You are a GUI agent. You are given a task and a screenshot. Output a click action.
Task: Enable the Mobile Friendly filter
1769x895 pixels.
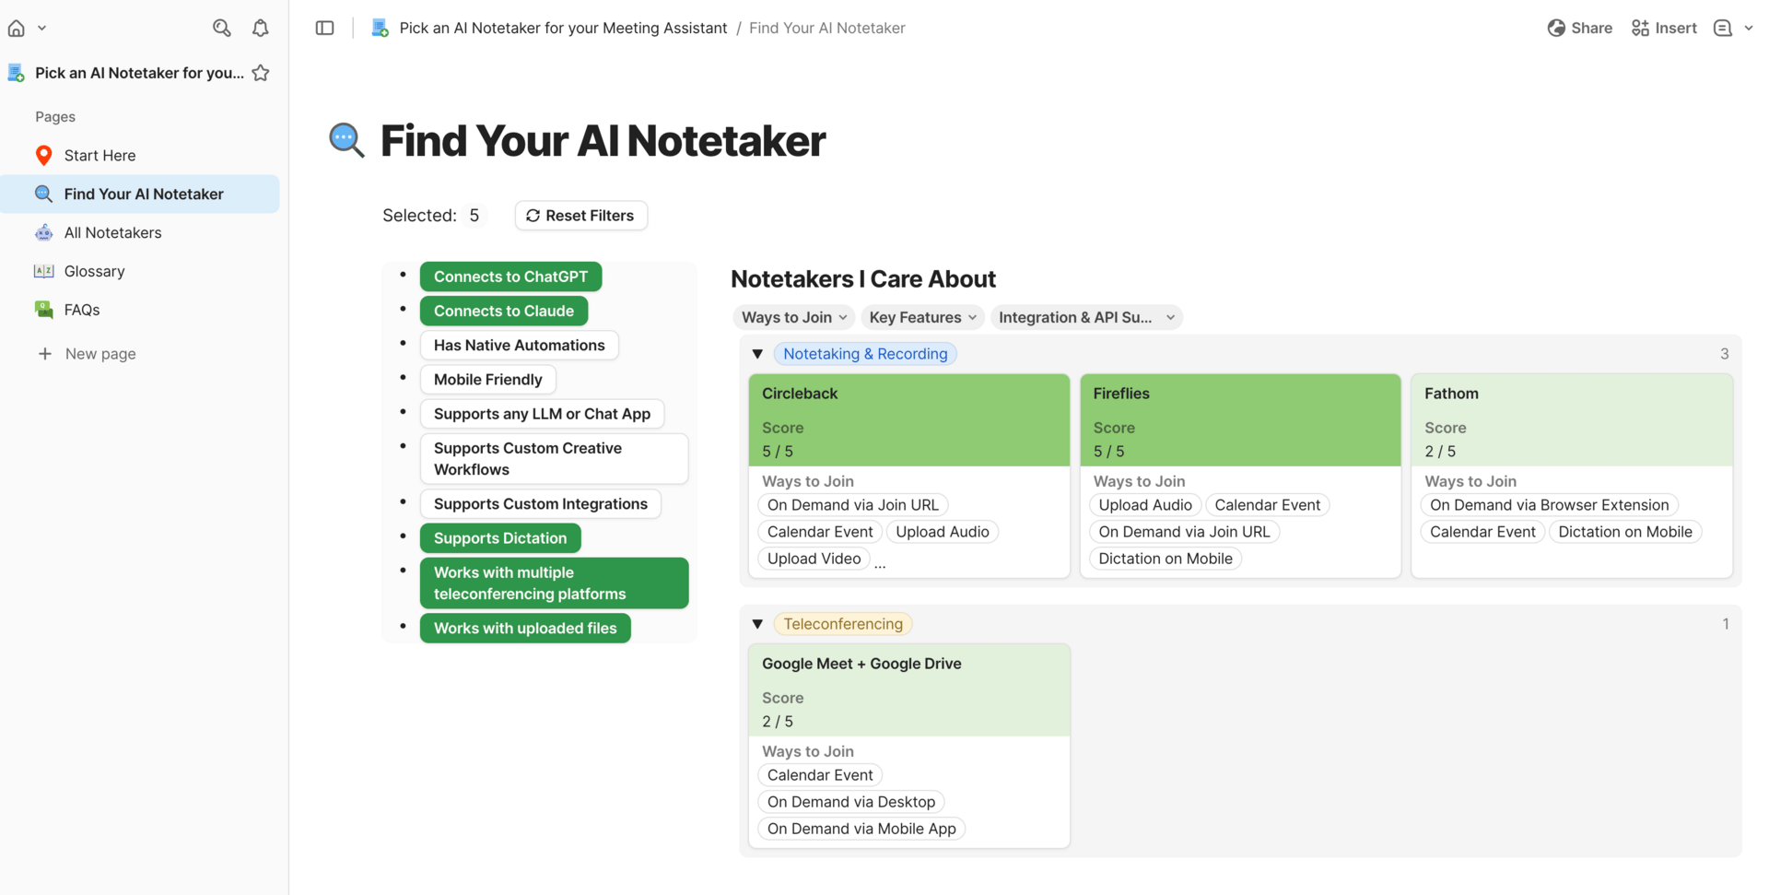coord(487,380)
